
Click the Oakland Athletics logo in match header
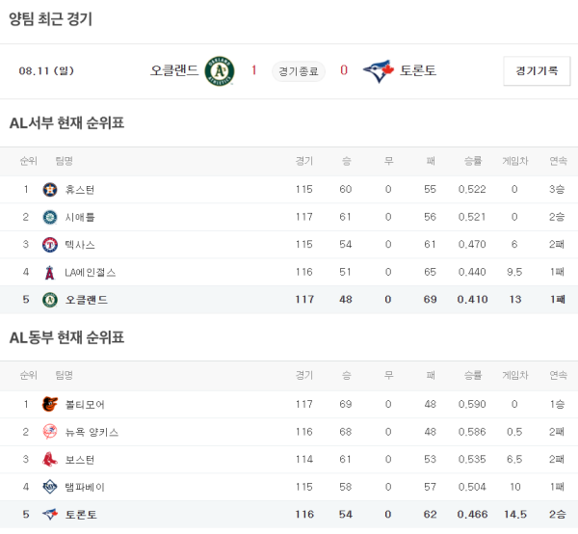pyautogui.click(x=220, y=70)
